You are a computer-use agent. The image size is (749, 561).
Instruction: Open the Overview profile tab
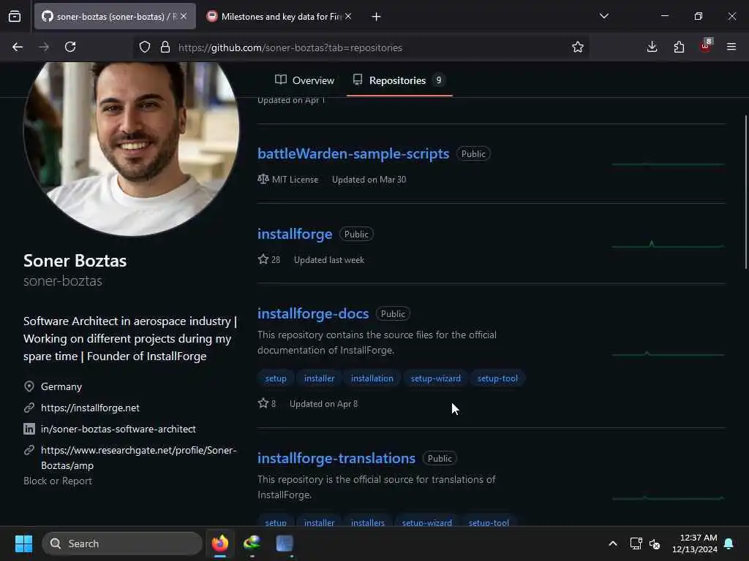click(x=305, y=80)
